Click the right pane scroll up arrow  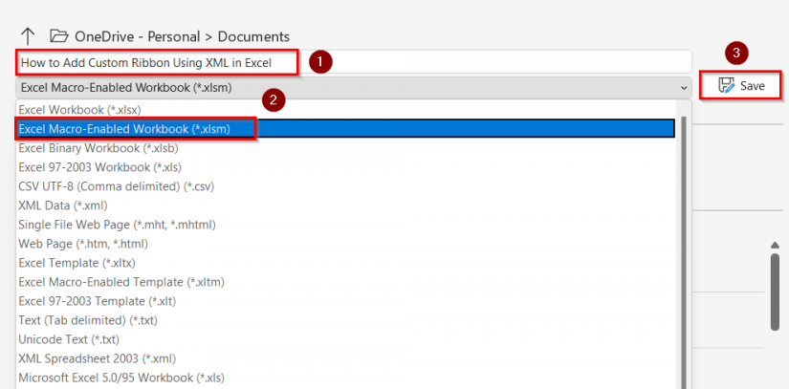(x=775, y=245)
